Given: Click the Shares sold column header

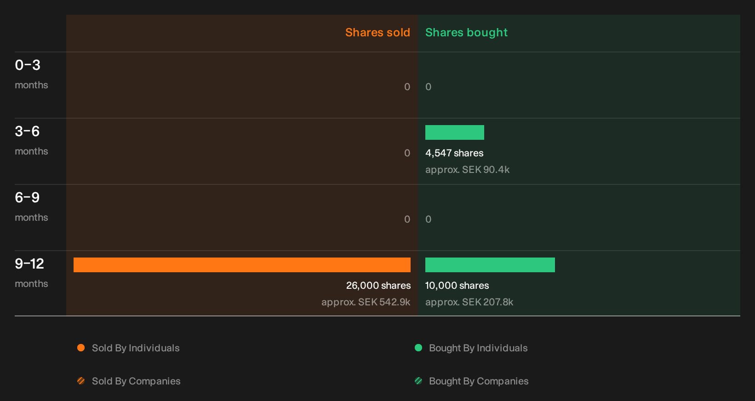Looking at the screenshot, I should 377,32.
